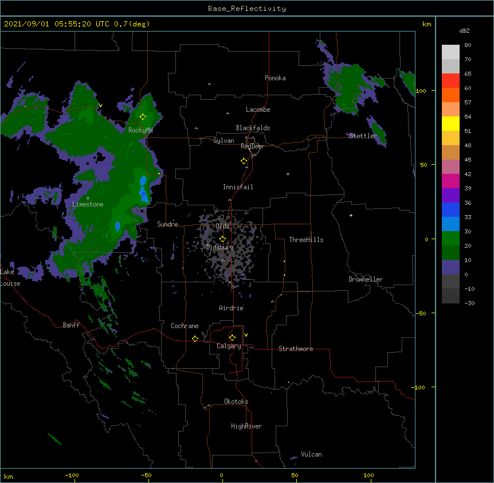Click the whitish 80–70 dBZ legend swatch

tap(450, 52)
